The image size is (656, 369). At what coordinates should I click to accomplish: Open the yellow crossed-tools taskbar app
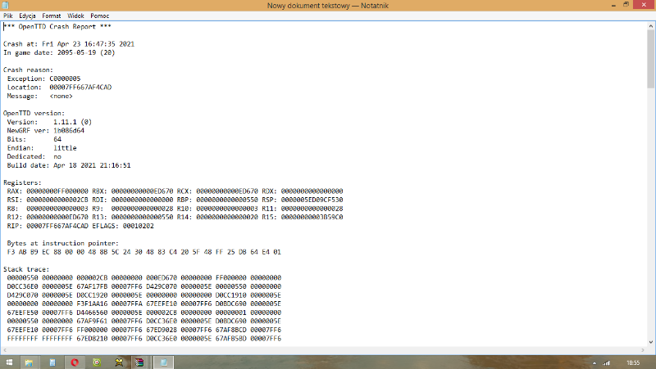[x=119, y=362]
